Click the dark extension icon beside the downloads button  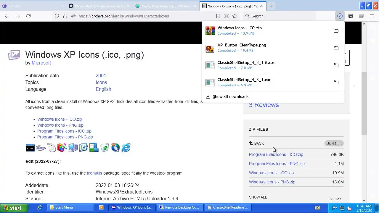point(351,16)
